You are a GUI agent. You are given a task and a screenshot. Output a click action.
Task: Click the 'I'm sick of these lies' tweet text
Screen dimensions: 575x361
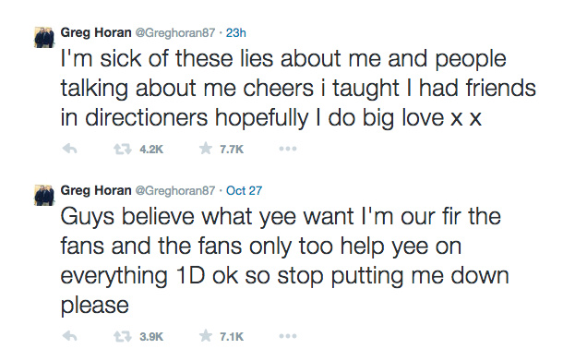298,89
